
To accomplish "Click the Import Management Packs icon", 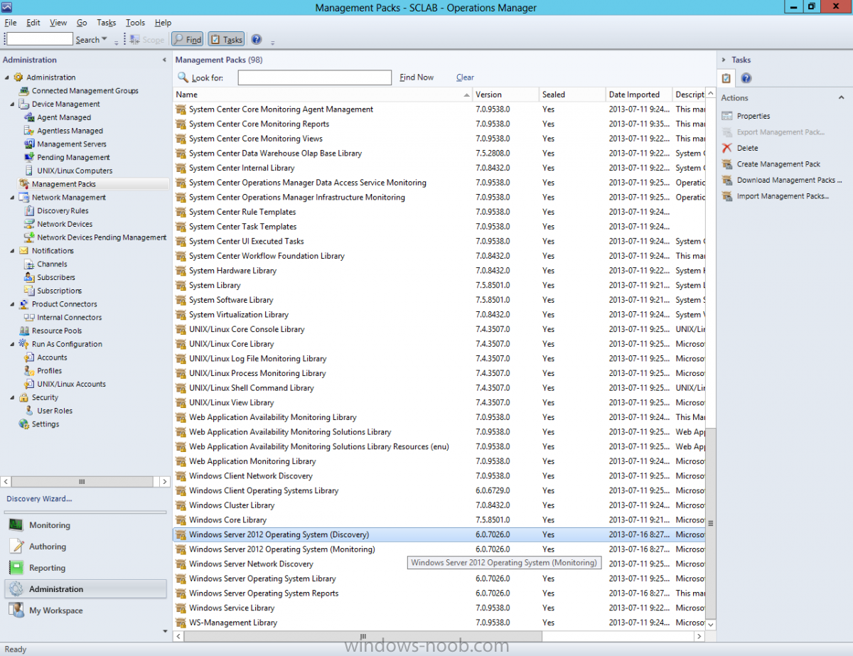I will point(726,196).
